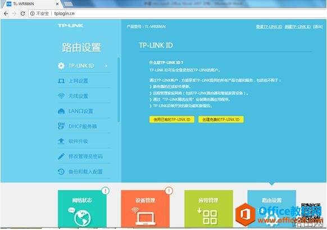The image size is (327, 230).
Task: Click the 退出 logout link
Action: coord(318,26)
